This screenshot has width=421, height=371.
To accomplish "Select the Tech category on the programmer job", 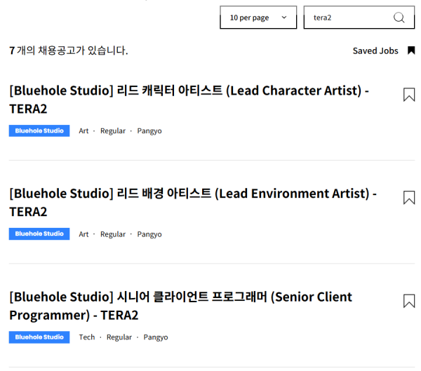I will click(x=87, y=337).
